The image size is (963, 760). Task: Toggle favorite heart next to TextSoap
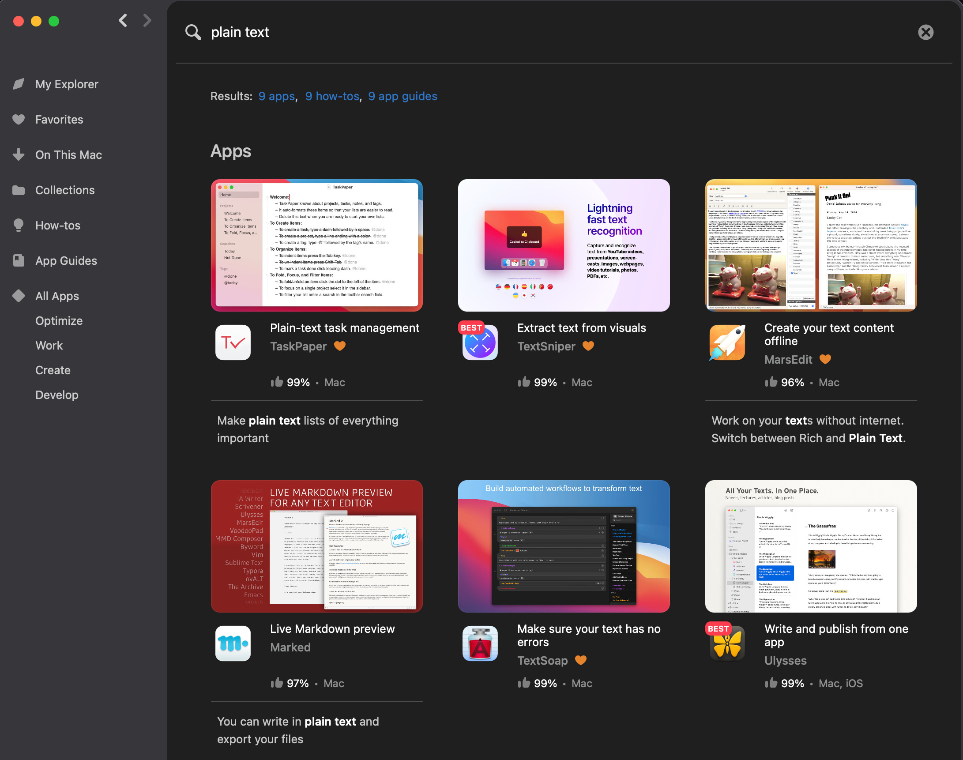point(581,660)
